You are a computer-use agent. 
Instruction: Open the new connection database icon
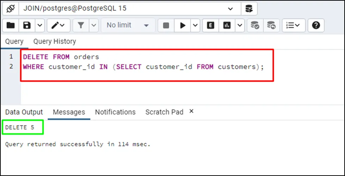249,8
